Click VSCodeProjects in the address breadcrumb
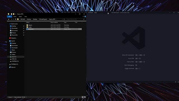This screenshot has height=101, width=179. coord(43,19)
